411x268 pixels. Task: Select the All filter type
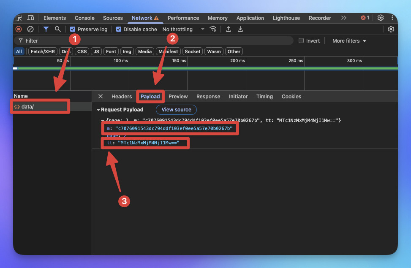tap(19, 51)
